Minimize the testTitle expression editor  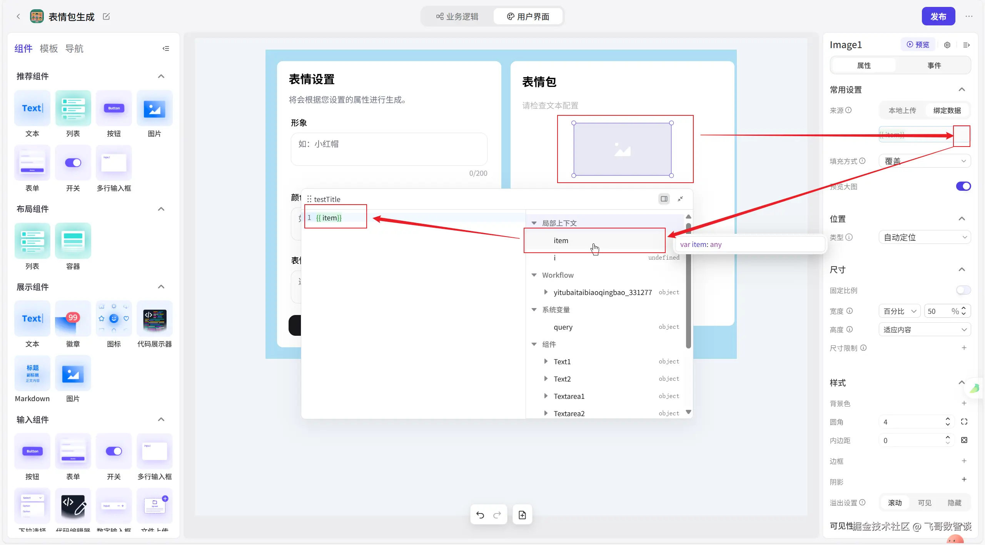(680, 199)
